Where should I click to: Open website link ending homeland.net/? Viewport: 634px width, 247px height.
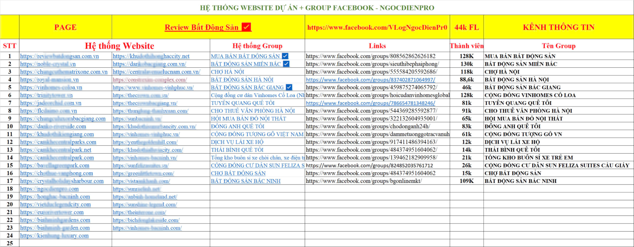tap(145, 196)
